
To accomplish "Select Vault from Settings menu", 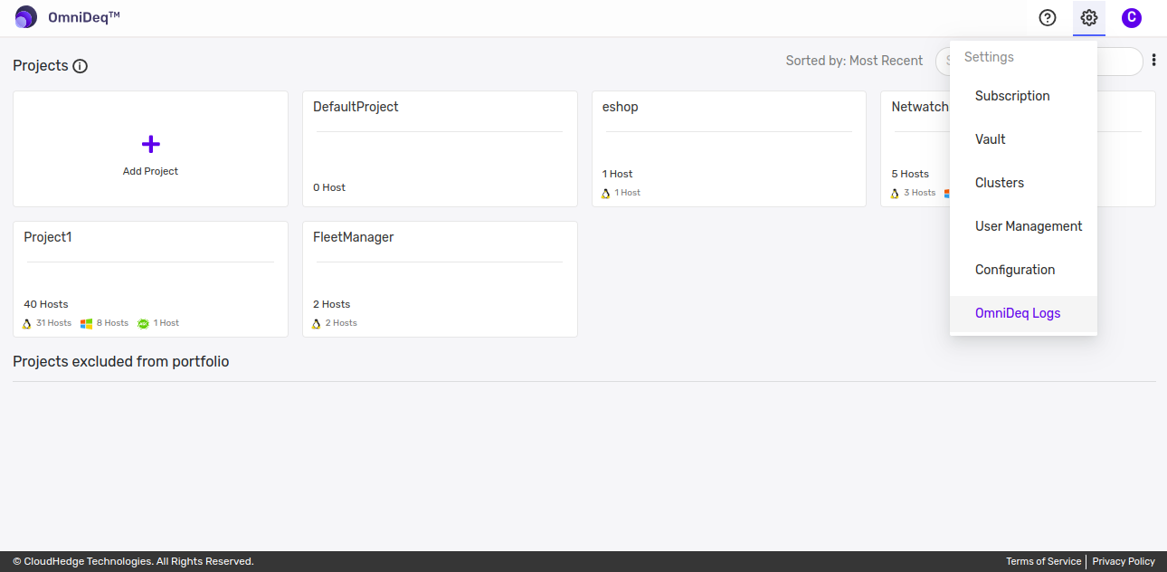I will click(x=1023, y=139).
